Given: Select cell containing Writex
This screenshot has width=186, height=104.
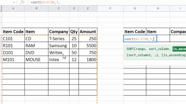Looking at the screenshot, I should pyautogui.click(x=59, y=53).
